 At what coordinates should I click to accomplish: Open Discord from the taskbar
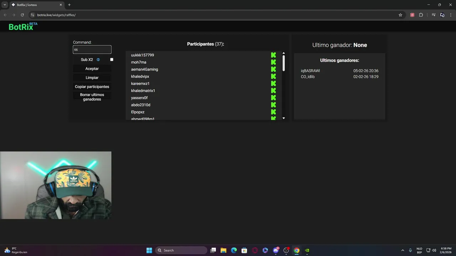pos(276,250)
